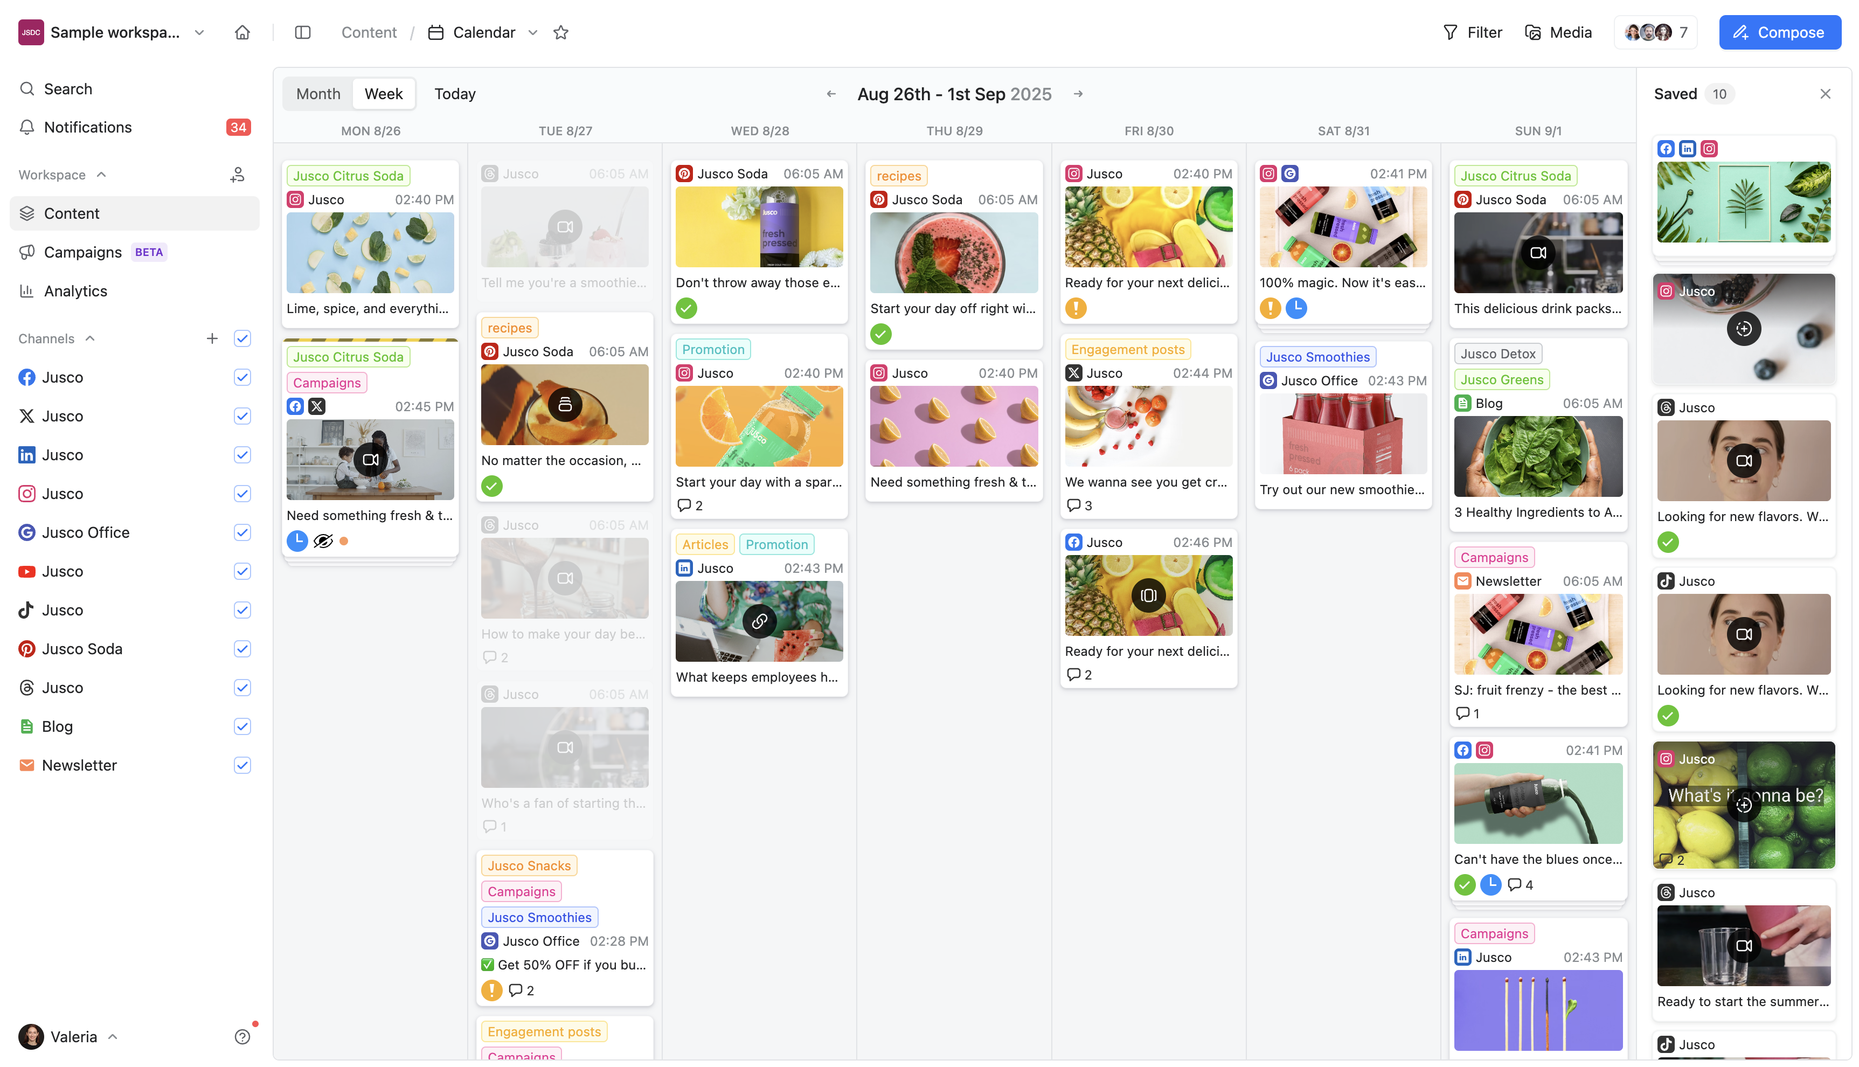This screenshot has height=1067, width=1859.
Task: Toggle the sidebar panel icon
Action: click(x=303, y=32)
